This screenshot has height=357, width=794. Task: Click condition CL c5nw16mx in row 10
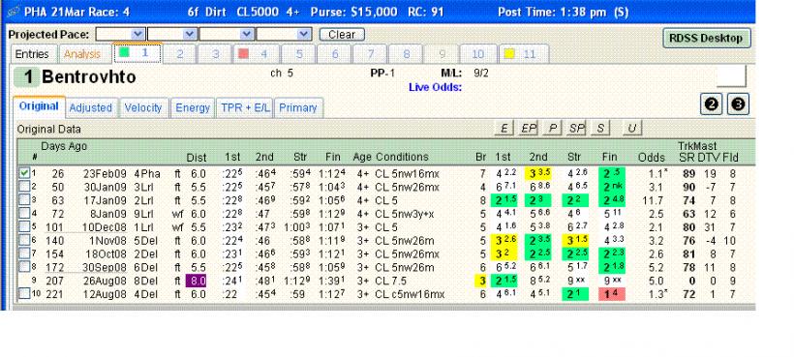(x=410, y=294)
